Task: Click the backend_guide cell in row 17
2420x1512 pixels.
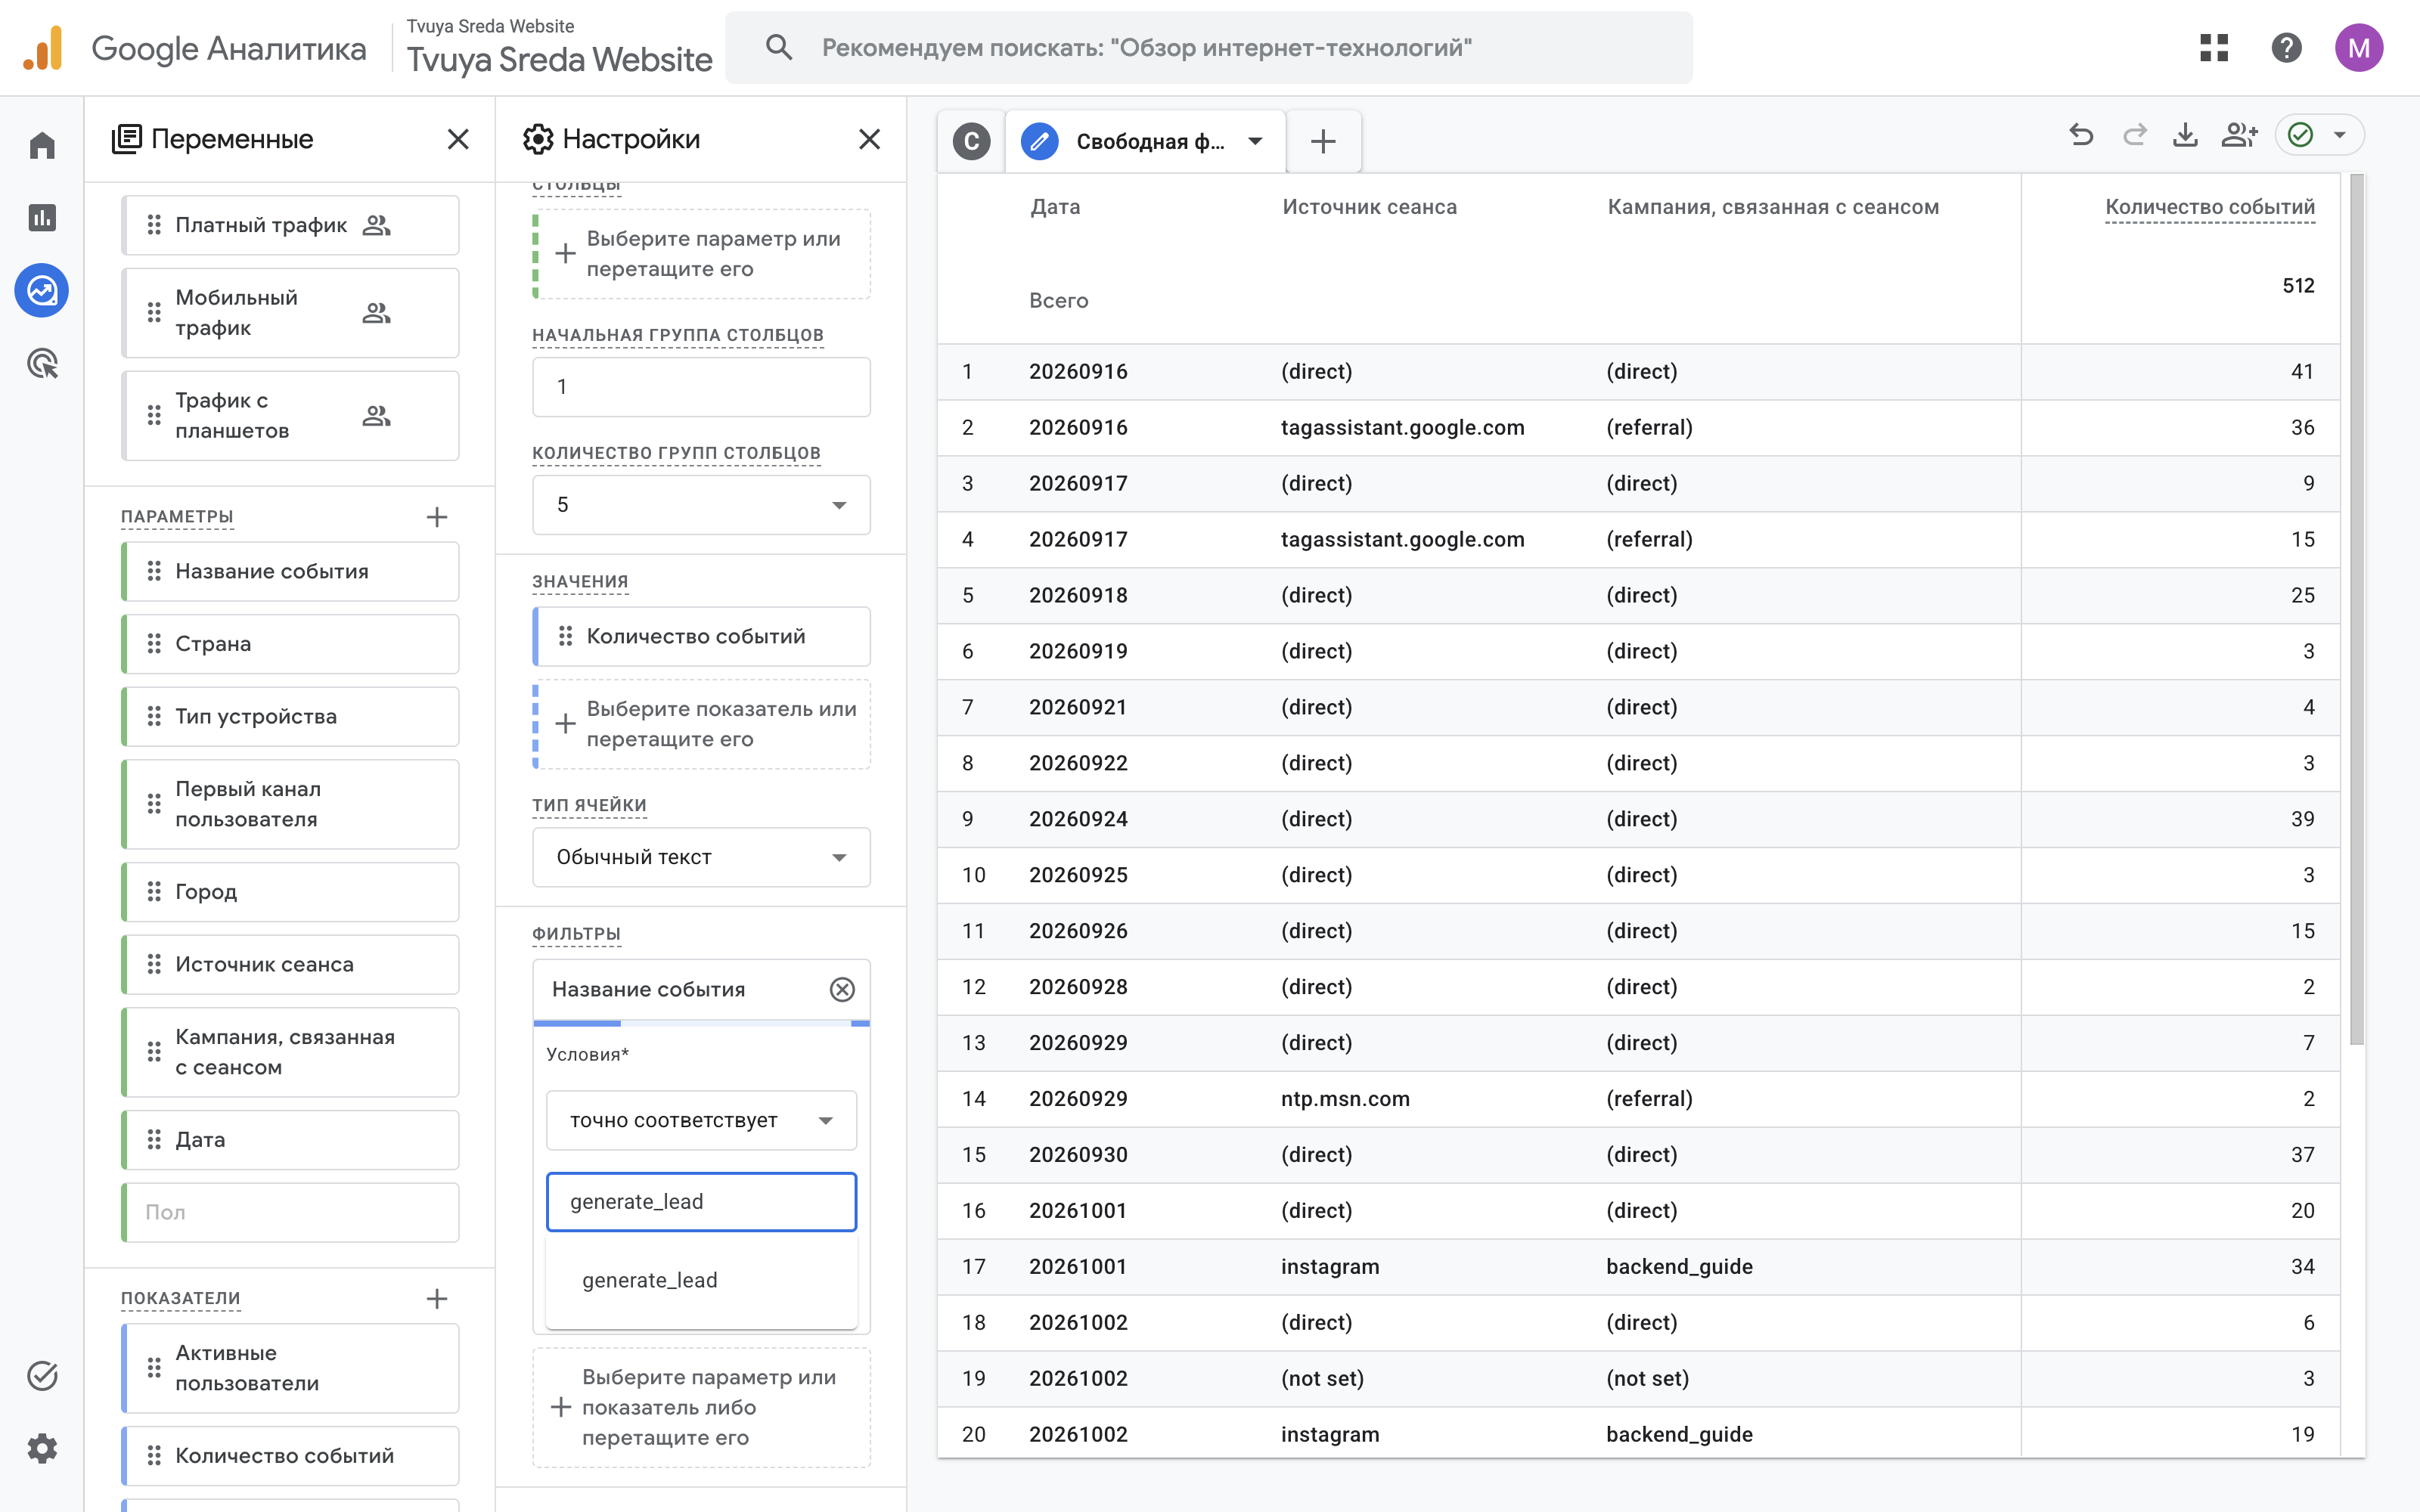Action: click(x=1679, y=1266)
